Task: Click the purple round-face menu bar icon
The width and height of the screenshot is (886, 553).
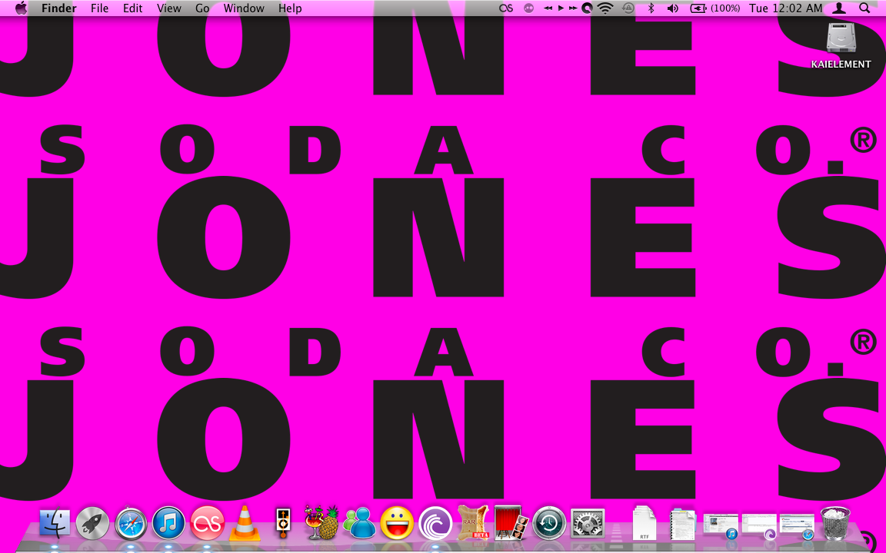Action: point(529,8)
